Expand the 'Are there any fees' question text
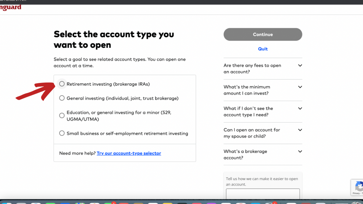Screen dimensions: 363x204 (252, 69)
